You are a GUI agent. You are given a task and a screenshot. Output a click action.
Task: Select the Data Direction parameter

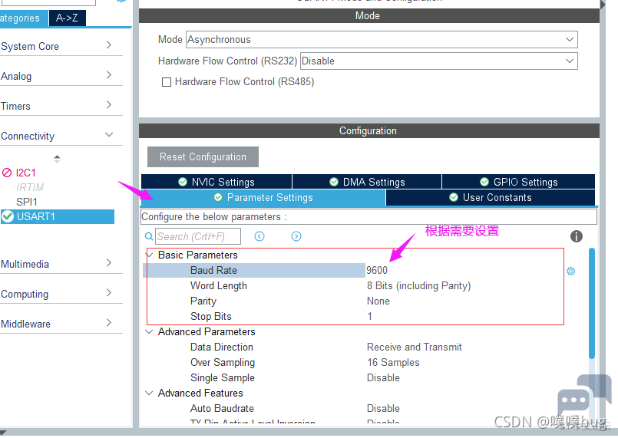tap(222, 347)
